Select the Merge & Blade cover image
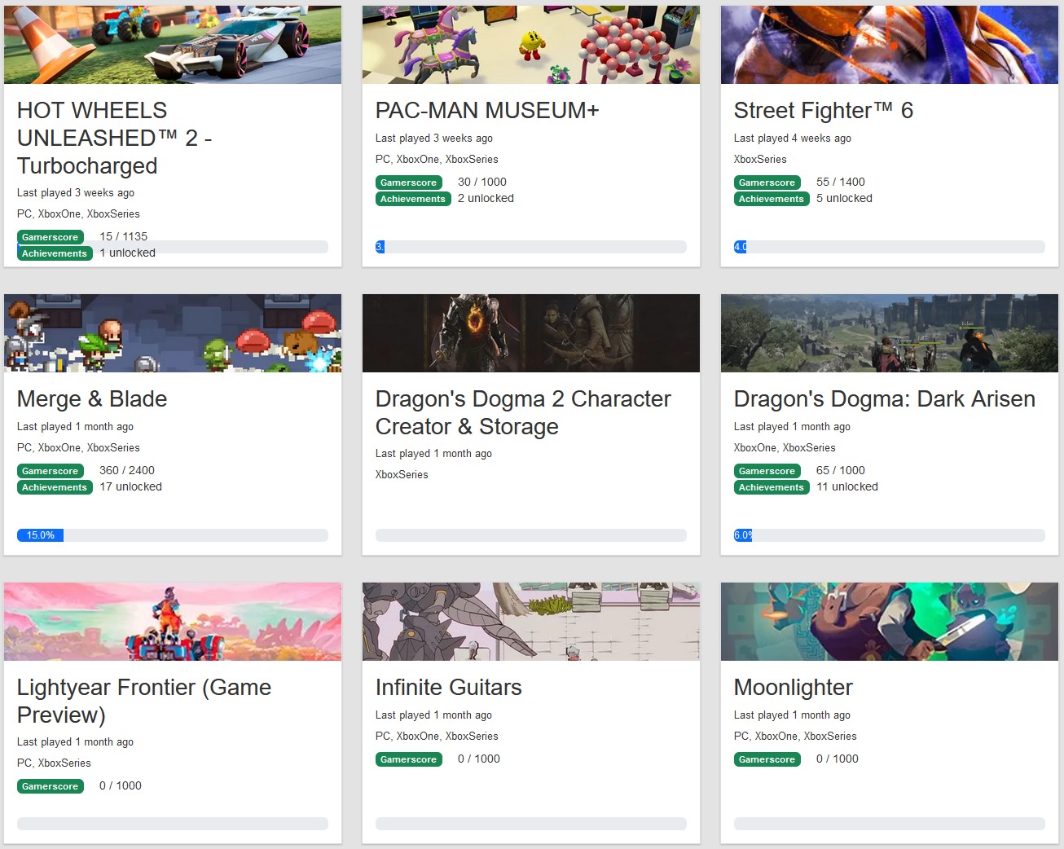 point(173,333)
